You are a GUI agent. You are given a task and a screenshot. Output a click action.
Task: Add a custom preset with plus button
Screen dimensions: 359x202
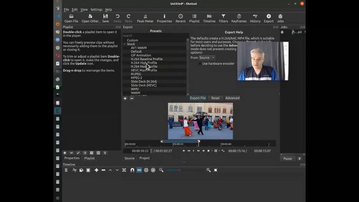pos(125,99)
